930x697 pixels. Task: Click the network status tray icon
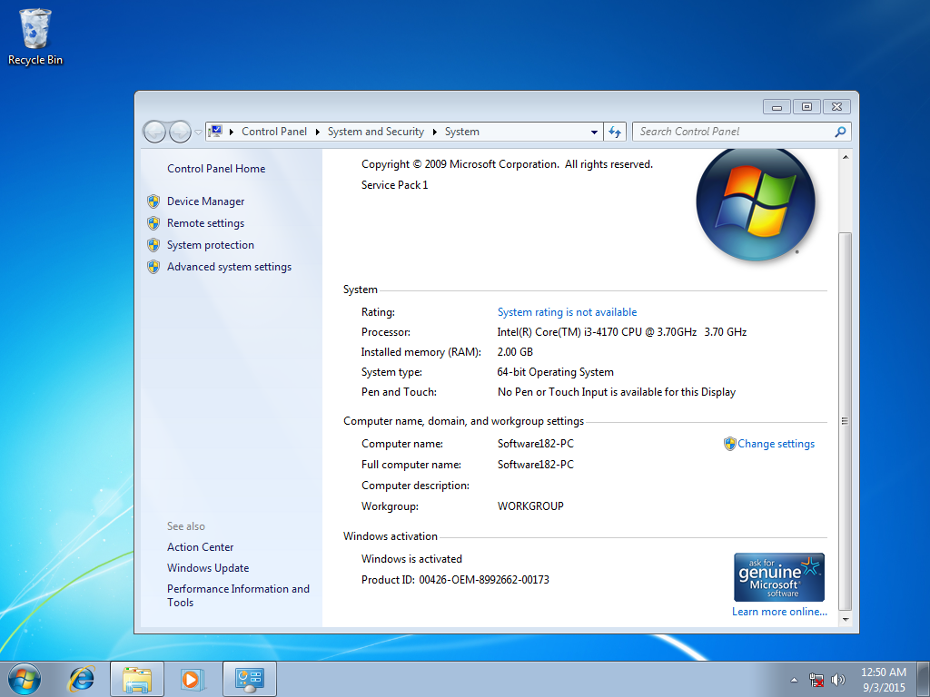pos(816,680)
